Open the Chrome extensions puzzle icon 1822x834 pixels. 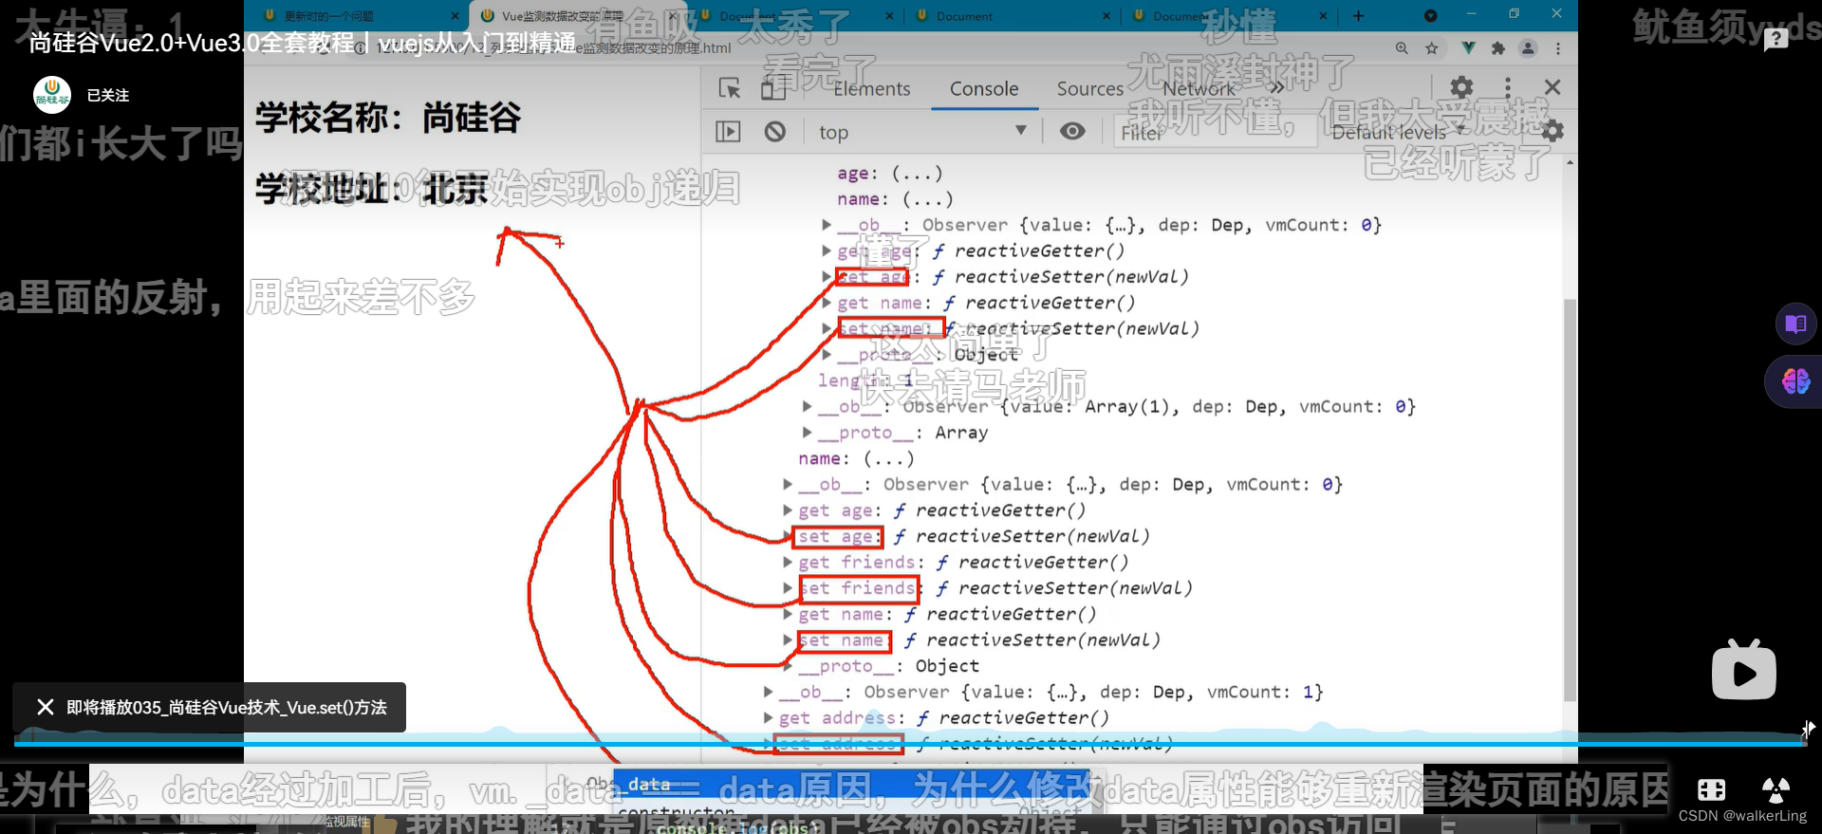coord(1498,48)
